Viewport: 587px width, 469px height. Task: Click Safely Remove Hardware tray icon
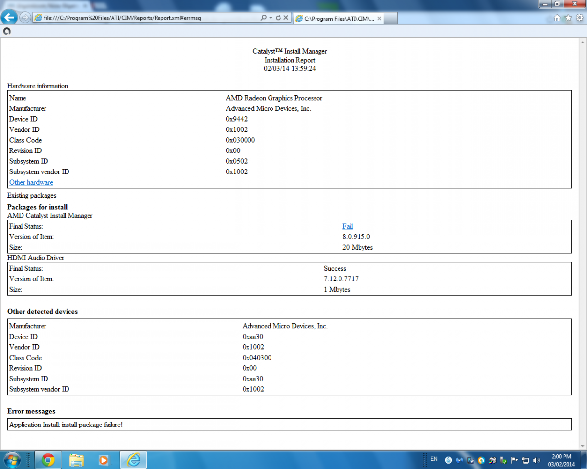(503, 460)
